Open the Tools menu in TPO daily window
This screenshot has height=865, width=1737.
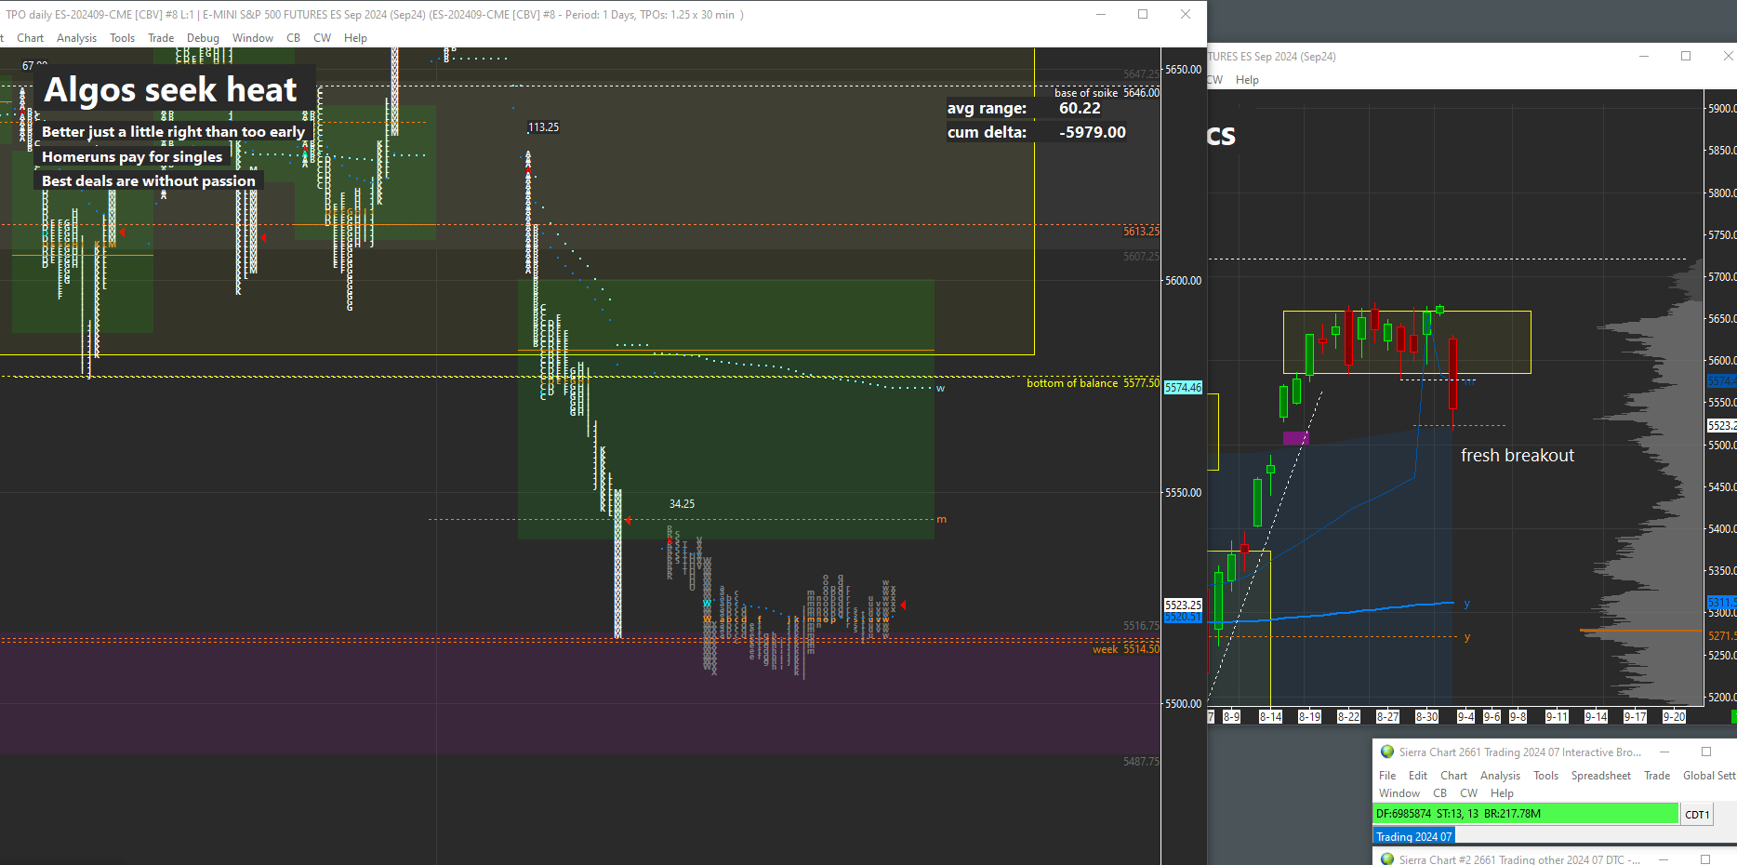click(122, 38)
